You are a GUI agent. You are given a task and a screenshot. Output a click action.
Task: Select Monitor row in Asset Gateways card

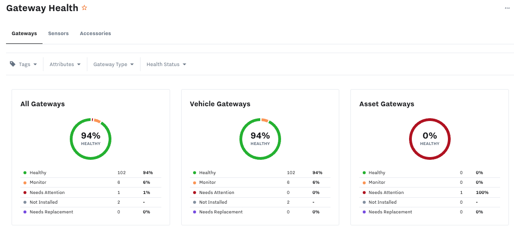[x=430, y=182]
